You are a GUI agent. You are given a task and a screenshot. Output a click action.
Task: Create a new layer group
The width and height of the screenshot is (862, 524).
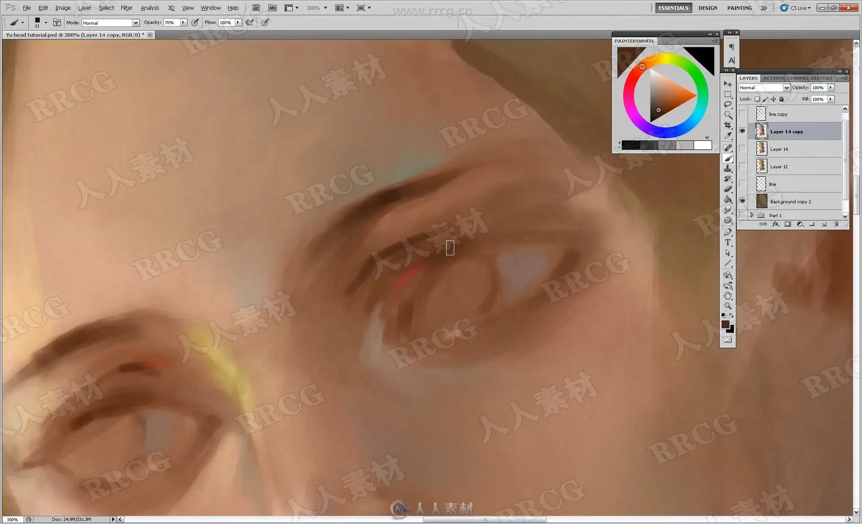pyautogui.click(x=812, y=224)
